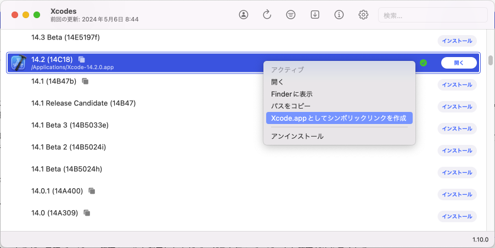Choose パスをコピー in context menu
The image size is (495, 248).
(x=339, y=106)
